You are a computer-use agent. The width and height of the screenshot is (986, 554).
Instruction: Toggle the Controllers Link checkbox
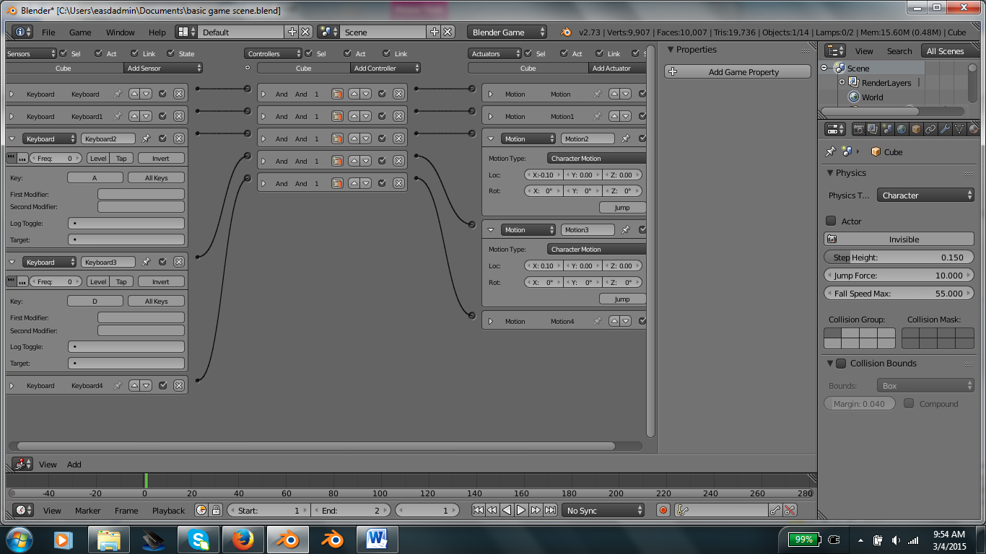coord(385,53)
